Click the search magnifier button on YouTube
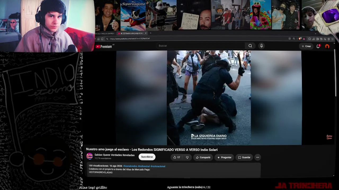Viewport: 339px width, 190px height. tap(250, 46)
